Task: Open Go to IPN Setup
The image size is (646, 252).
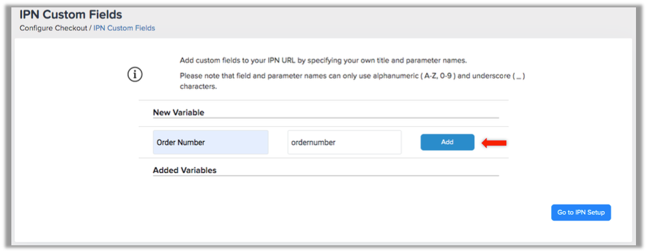Action: 581,213
